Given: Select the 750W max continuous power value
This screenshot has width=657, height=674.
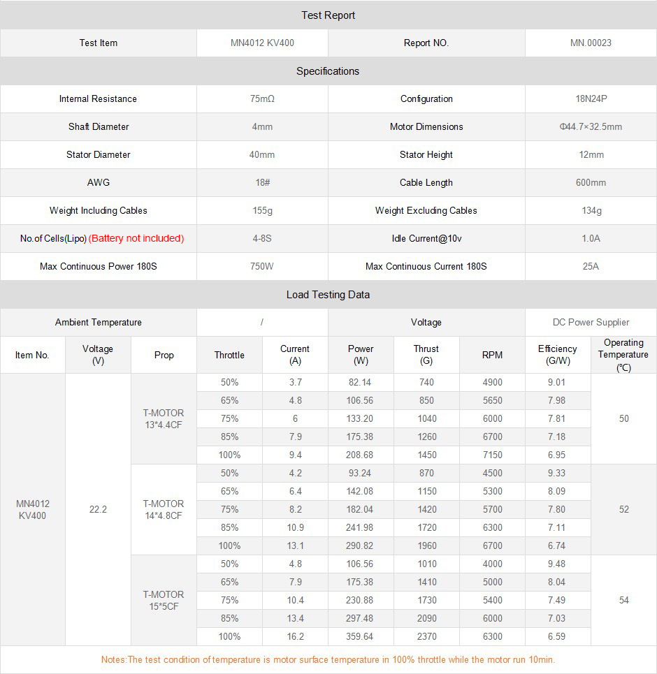Looking at the screenshot, I should tap(262, 267).
